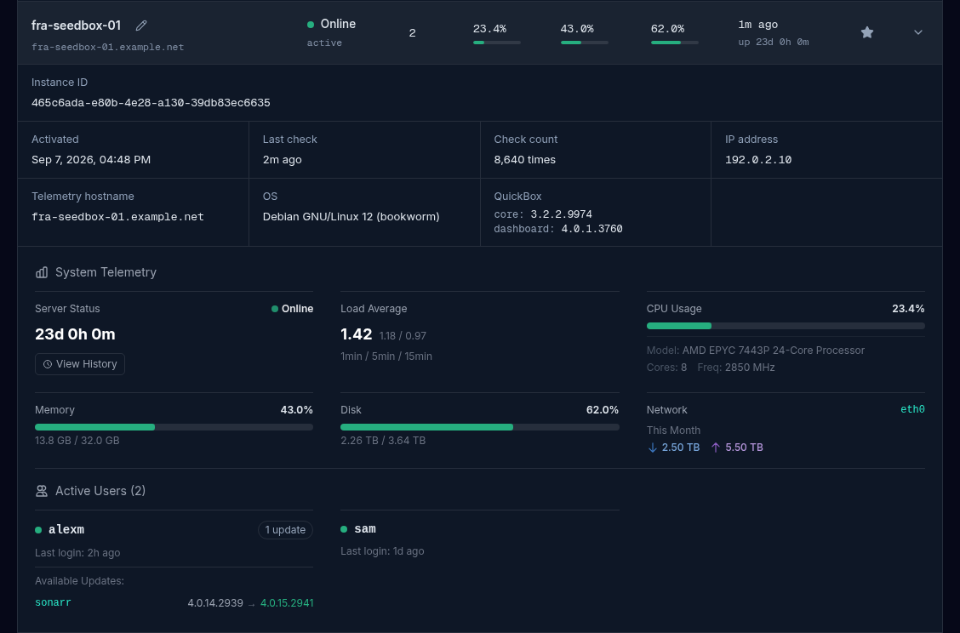Click the green status dot beside alexm
This screenshot has height=633, width=960.
[38, 530]
